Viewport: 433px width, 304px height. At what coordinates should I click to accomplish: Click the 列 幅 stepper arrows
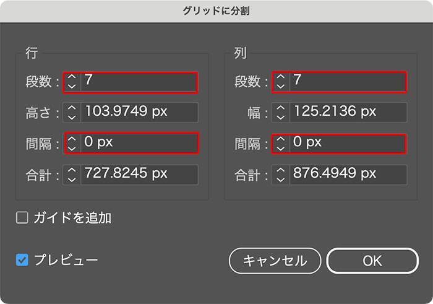point(281,112)
